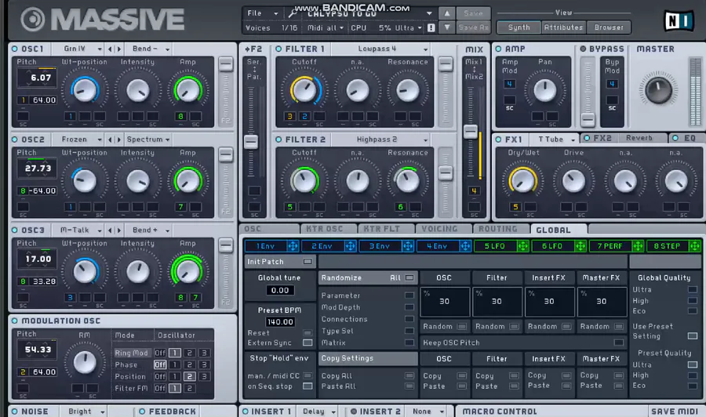This screenshot has width=706, height=417.
Task: Toggle the Extern Sync checkbox
Action: click(308, 343)
